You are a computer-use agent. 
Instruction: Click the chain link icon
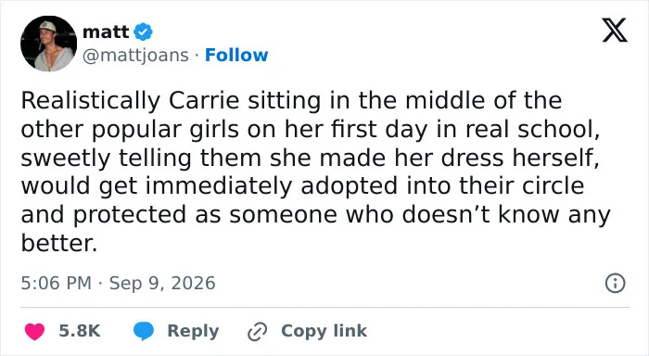(x=257, y=332)
